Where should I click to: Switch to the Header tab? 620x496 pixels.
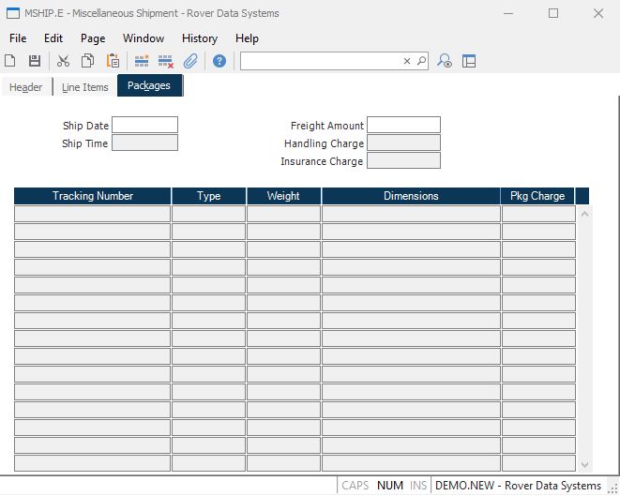[26, 87]
